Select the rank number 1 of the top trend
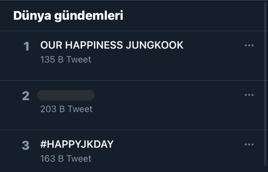 (x=26, y=47)
